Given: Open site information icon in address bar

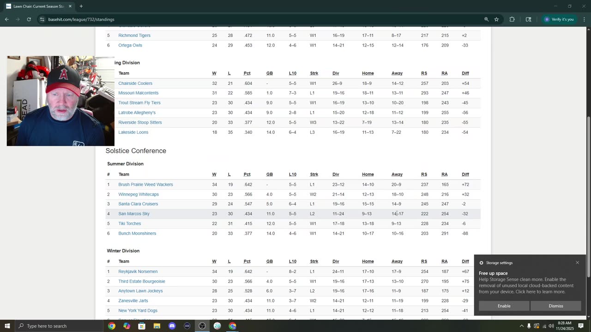Looking at the screenshot, I should point(42,19).
